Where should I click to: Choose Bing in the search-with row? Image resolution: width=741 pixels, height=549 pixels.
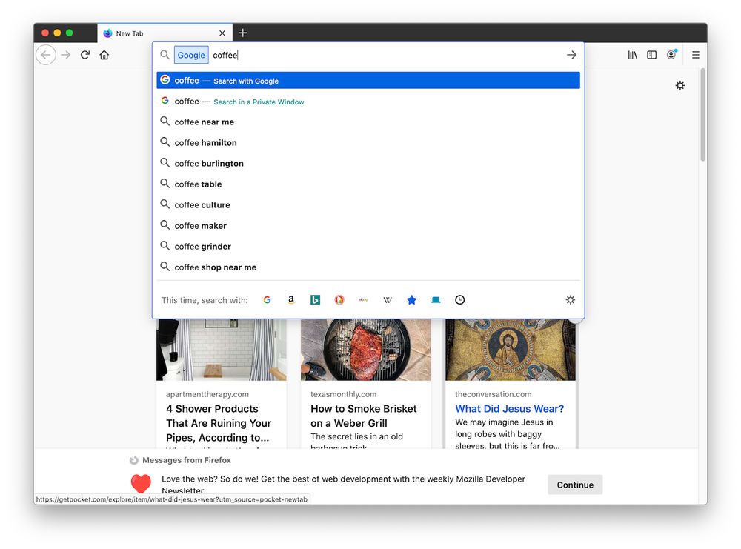pos(315,300)
